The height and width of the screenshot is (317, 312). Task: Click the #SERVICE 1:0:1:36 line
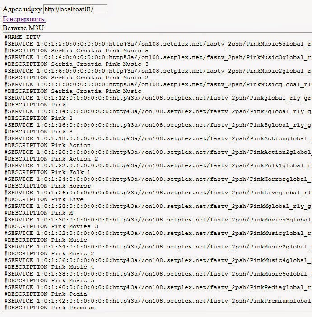tap(158, 261)
